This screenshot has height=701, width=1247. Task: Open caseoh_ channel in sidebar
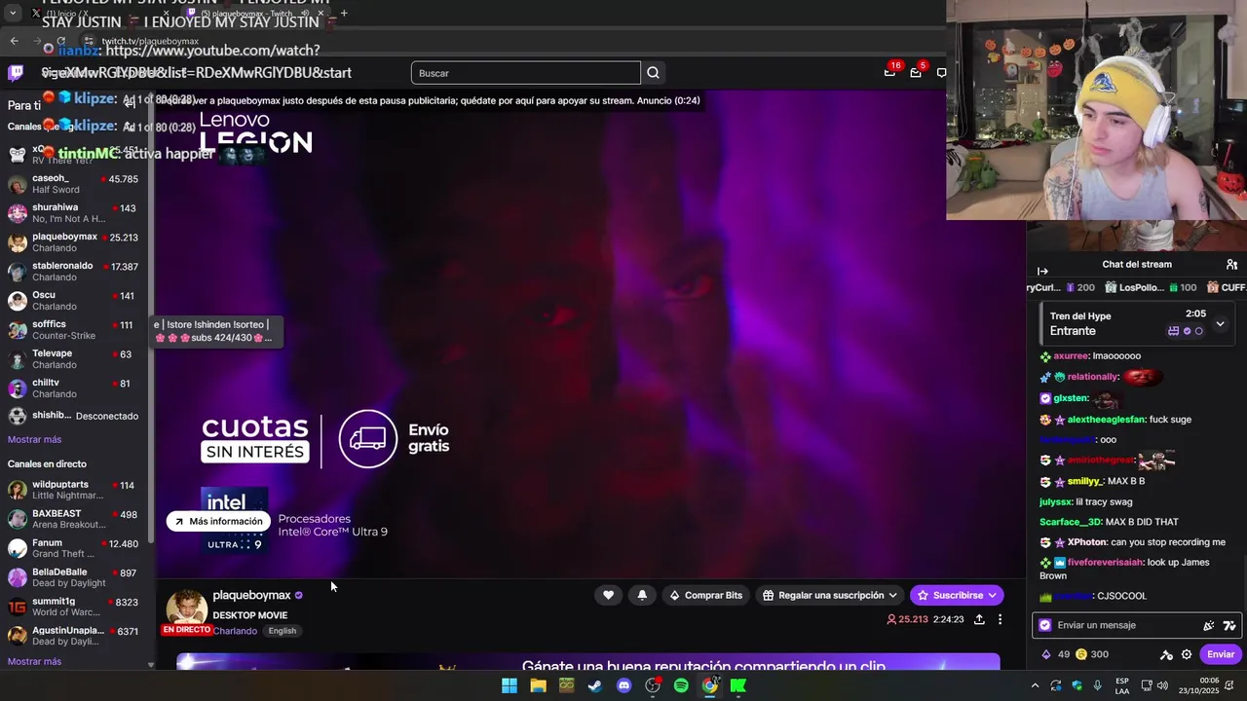(x=74, y=184)
